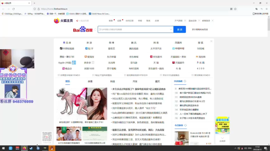Select the 科技 news tab

point(113,82)
